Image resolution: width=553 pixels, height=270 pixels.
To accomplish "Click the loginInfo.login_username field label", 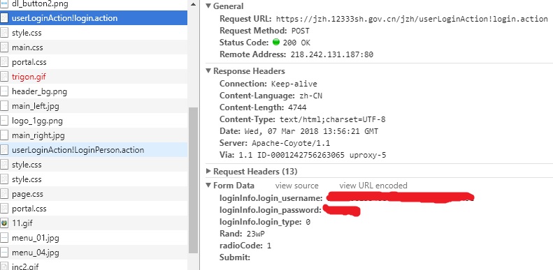I will (x=271, y=198).
